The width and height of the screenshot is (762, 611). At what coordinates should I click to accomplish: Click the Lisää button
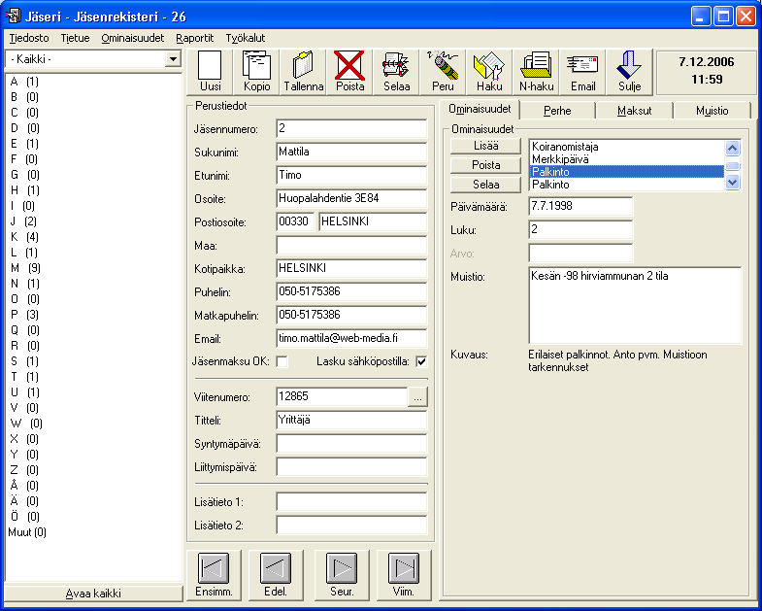tap(485, 146)
